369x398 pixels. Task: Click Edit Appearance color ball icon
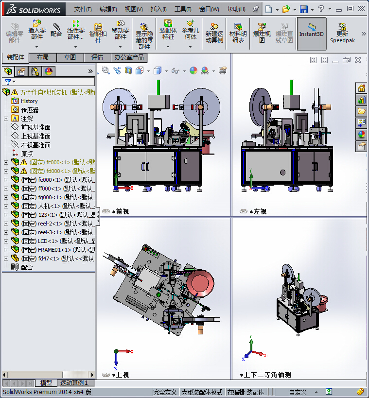(x=193, y=70)
